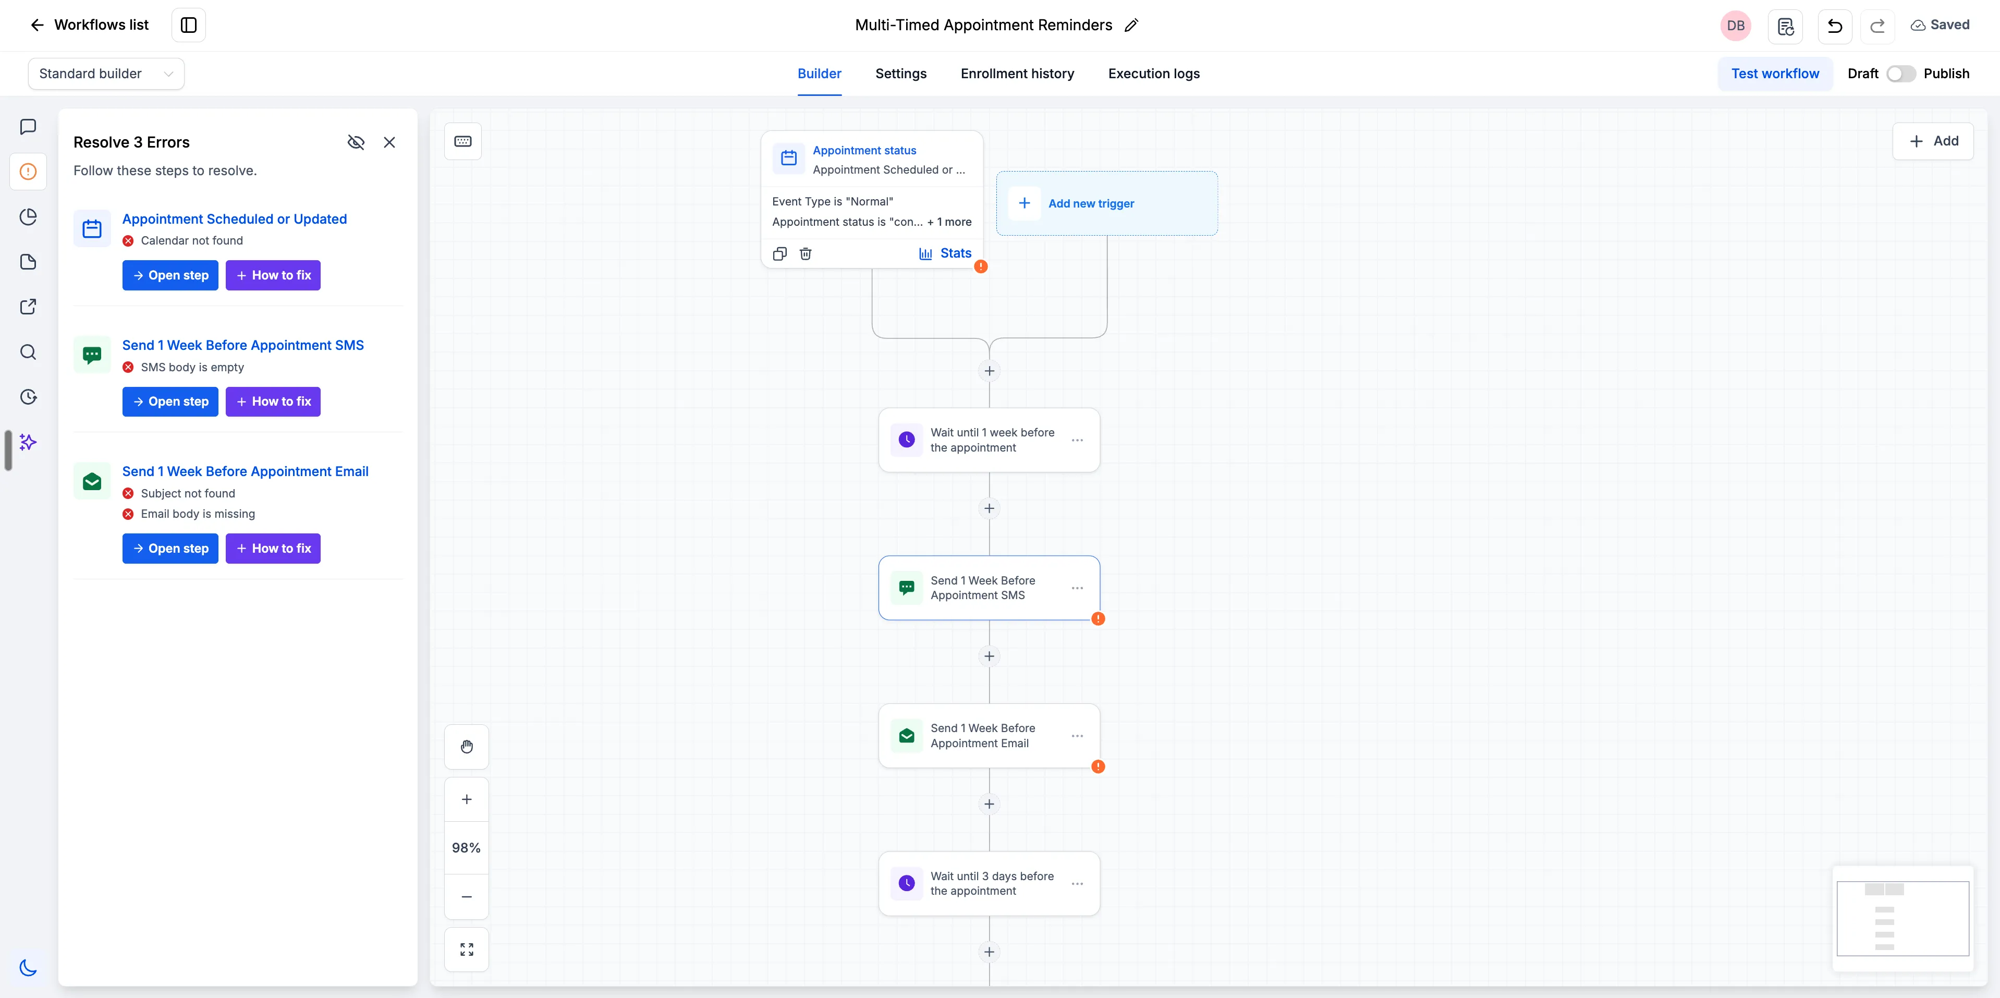Switch to the Settings tab
The height and width of the screenshot is (998, 2000).
point(900,74)
